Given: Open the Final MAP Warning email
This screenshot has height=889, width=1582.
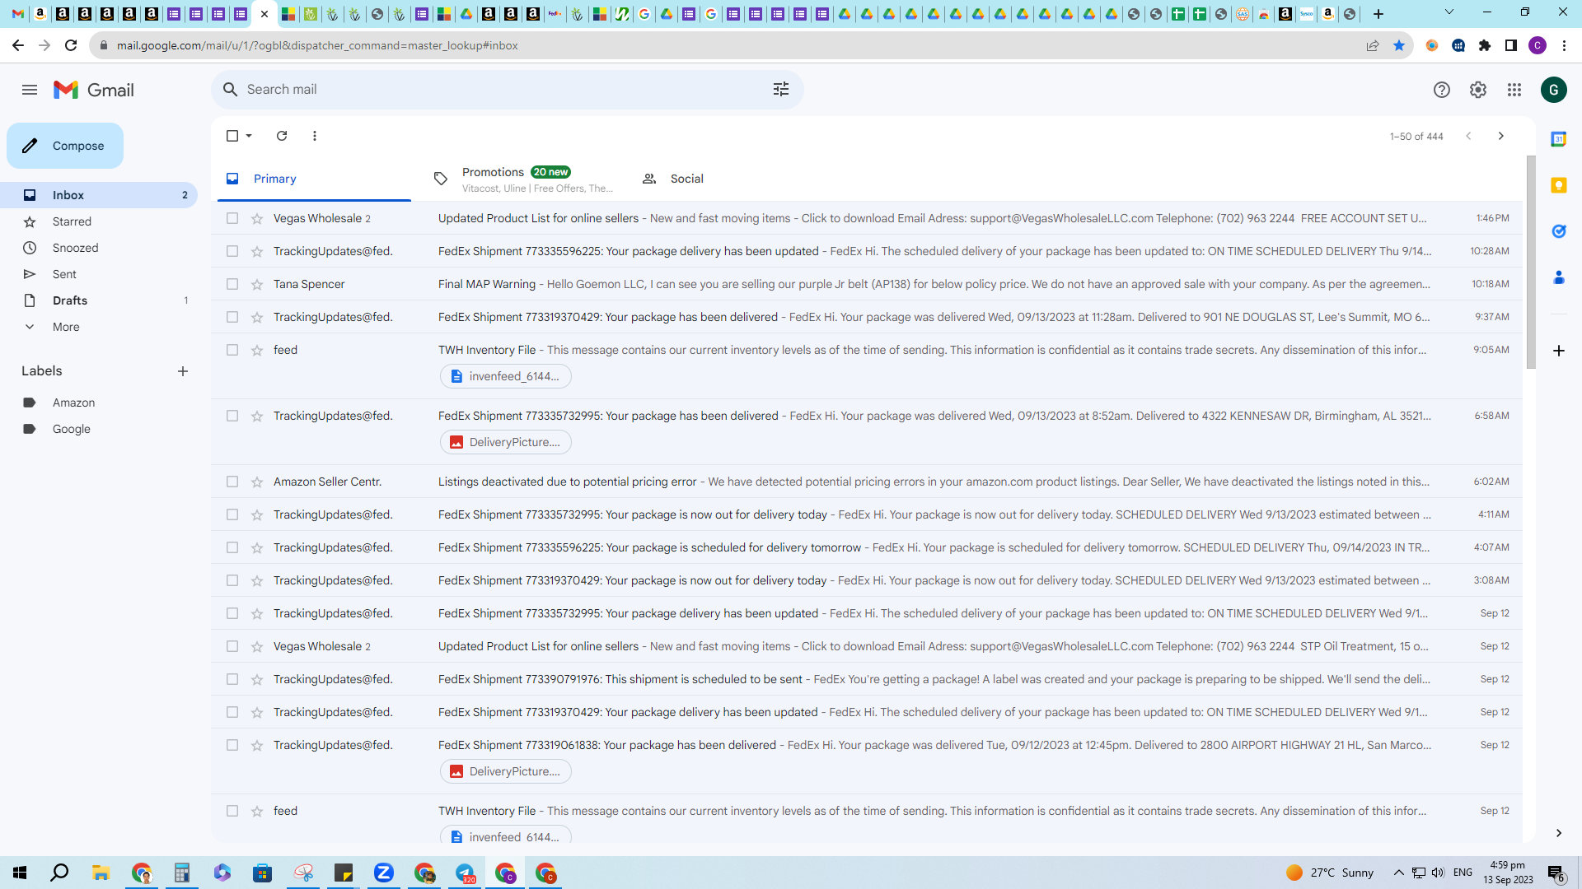Looking at the screenshot, I should (x=867, y=284).
